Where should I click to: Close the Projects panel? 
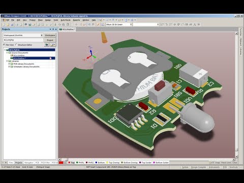[x=56, y=29]
